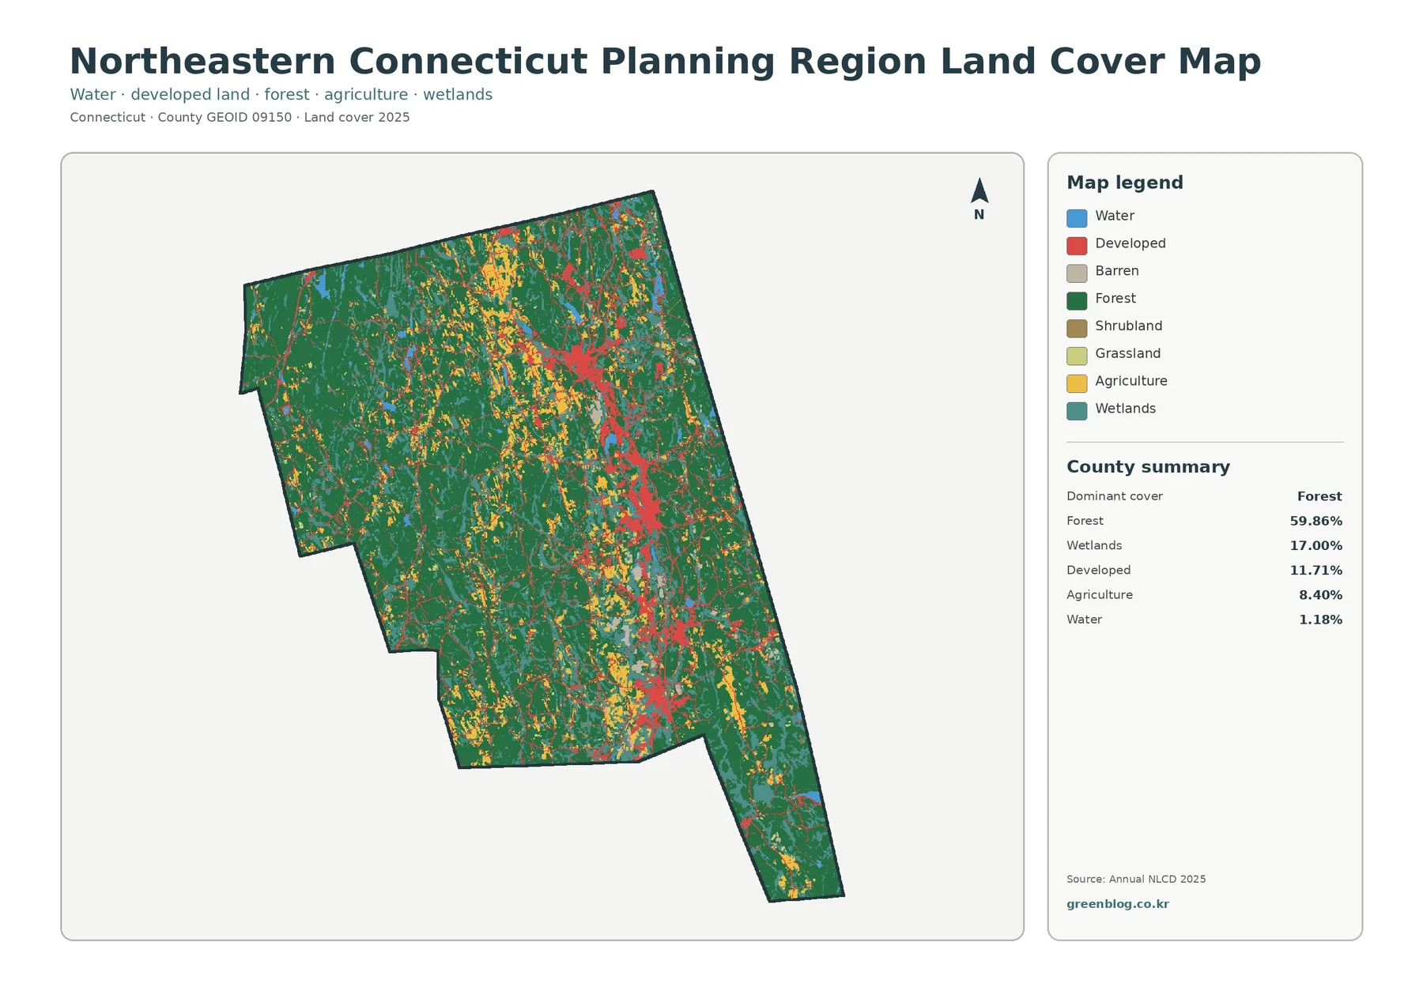This screenshot has height=1006, width=1423.
Task: Click the Forest green legend swatch
Action: coord(1077,300)
